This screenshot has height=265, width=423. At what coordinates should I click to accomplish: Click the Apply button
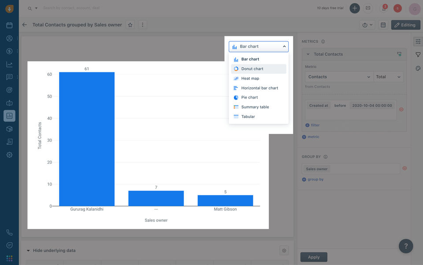(314, 257)
